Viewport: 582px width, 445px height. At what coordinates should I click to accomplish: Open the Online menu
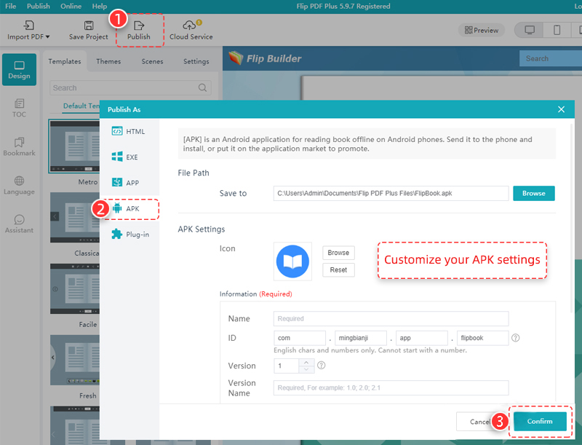tap(71, 6)
